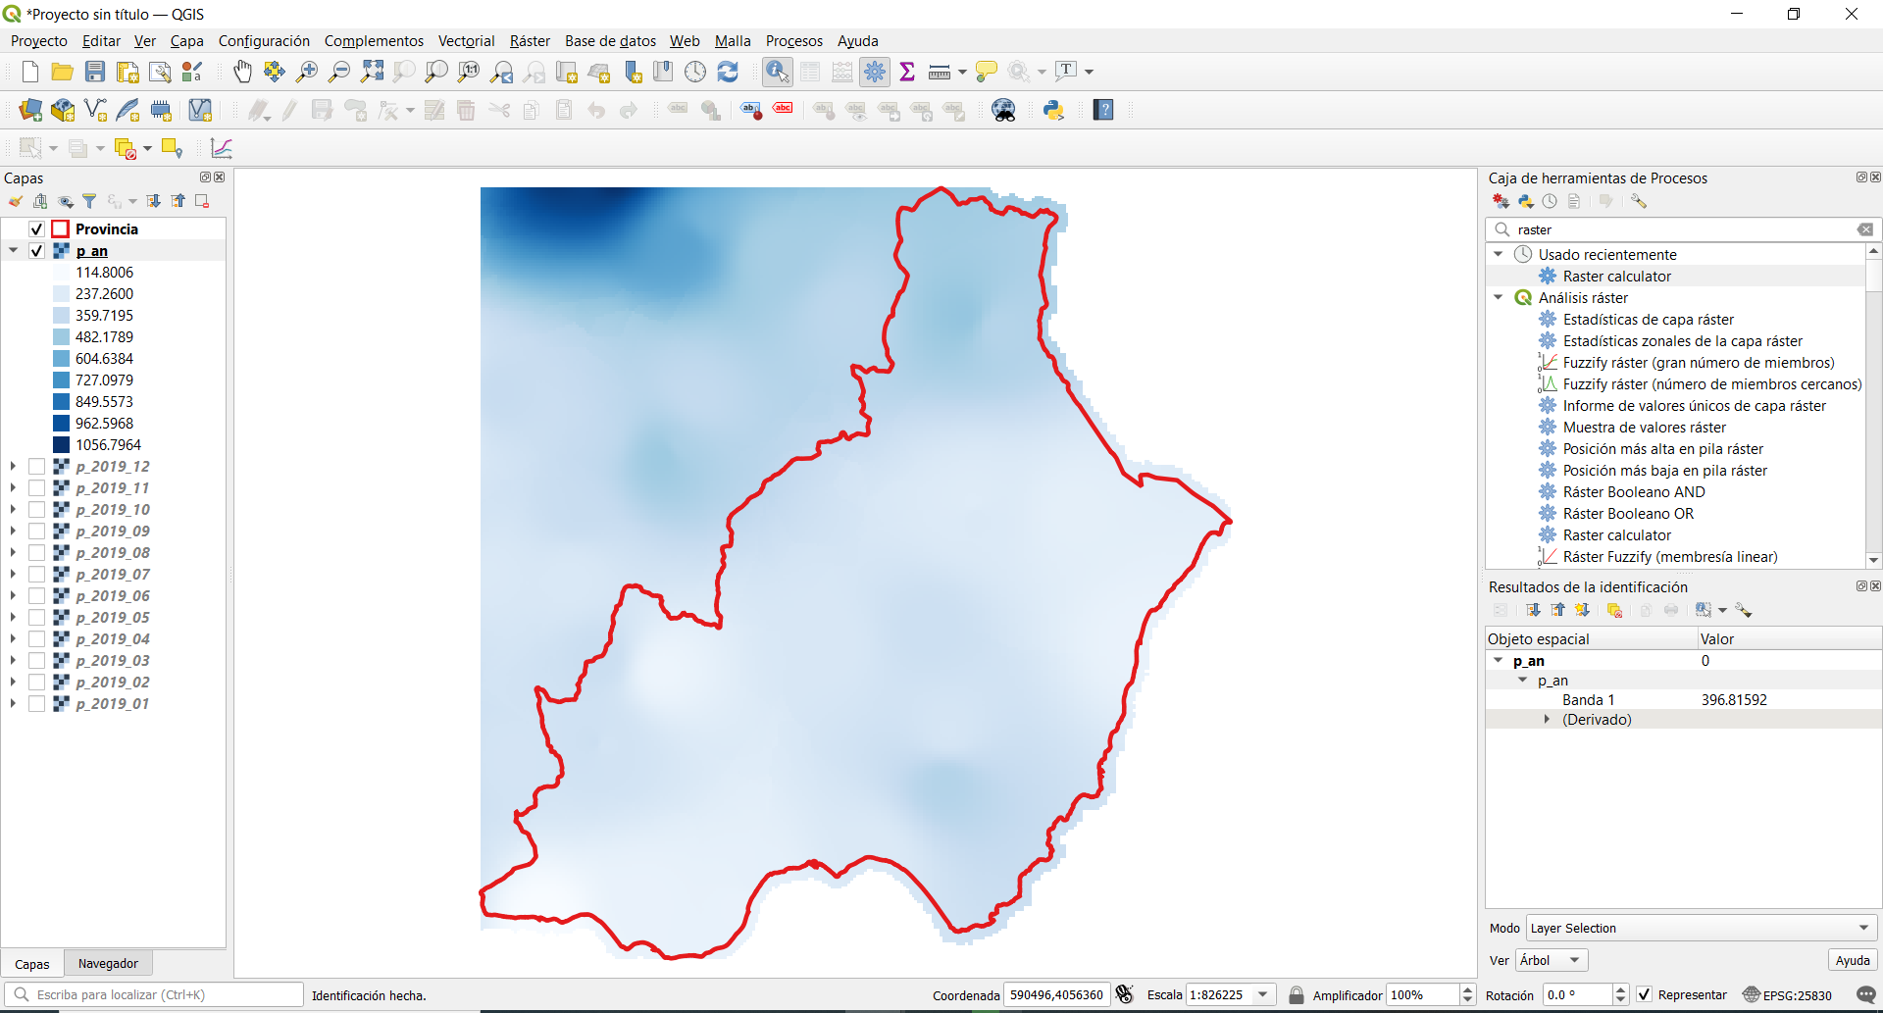Collapse the p_an layer legend
Viewport: 1883px width, 1013px height.
[x=13, y=250]
